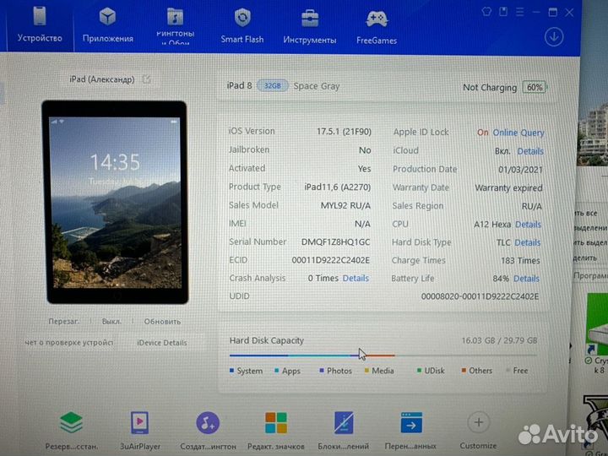The width and height of the screenshot is (608, 456).
Task: Open iDevice Details button
Action: tap(161, 343)
